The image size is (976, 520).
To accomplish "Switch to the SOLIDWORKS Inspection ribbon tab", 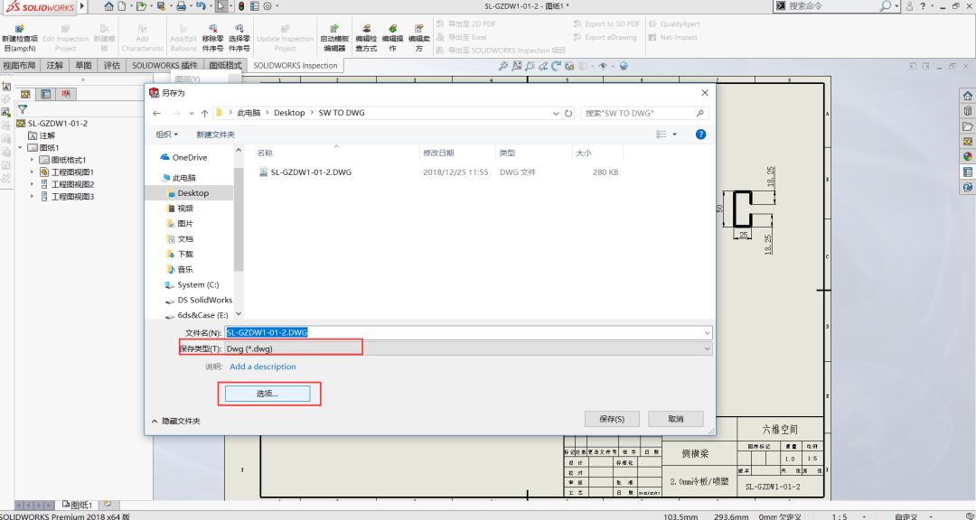I will click(296, 65).
